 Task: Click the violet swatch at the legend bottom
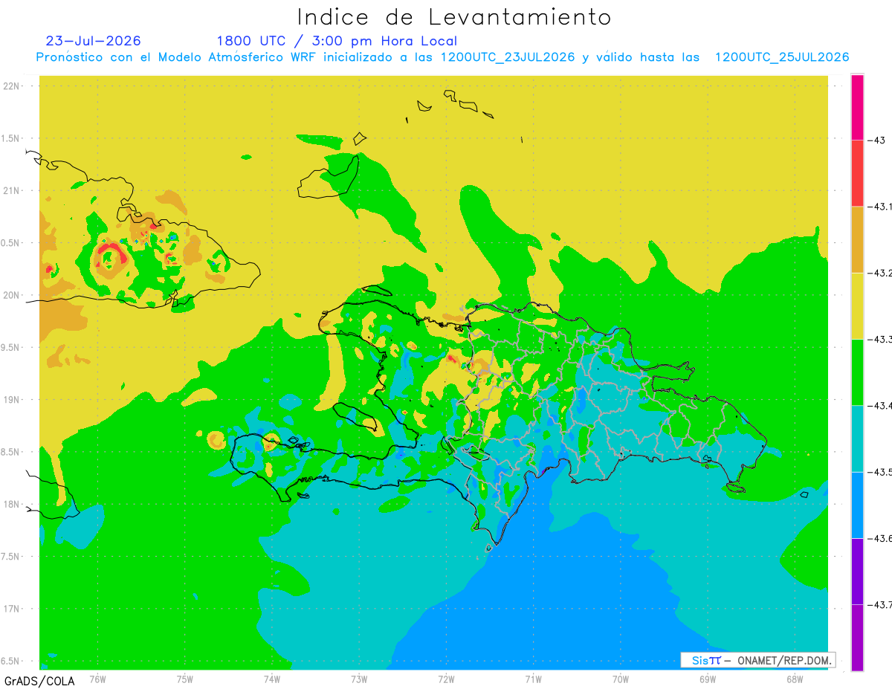857,638
